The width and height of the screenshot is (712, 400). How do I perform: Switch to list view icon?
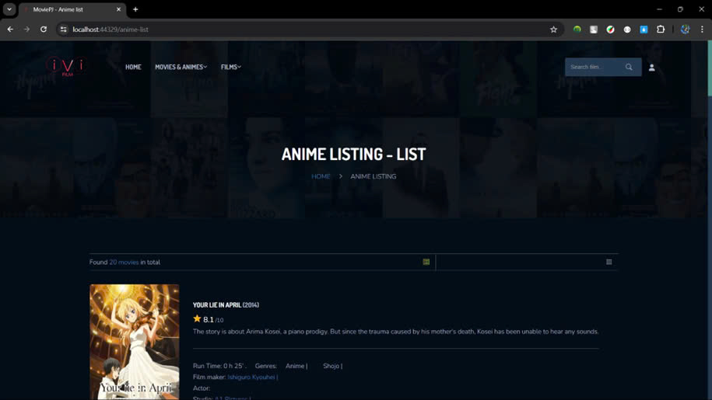426,262
